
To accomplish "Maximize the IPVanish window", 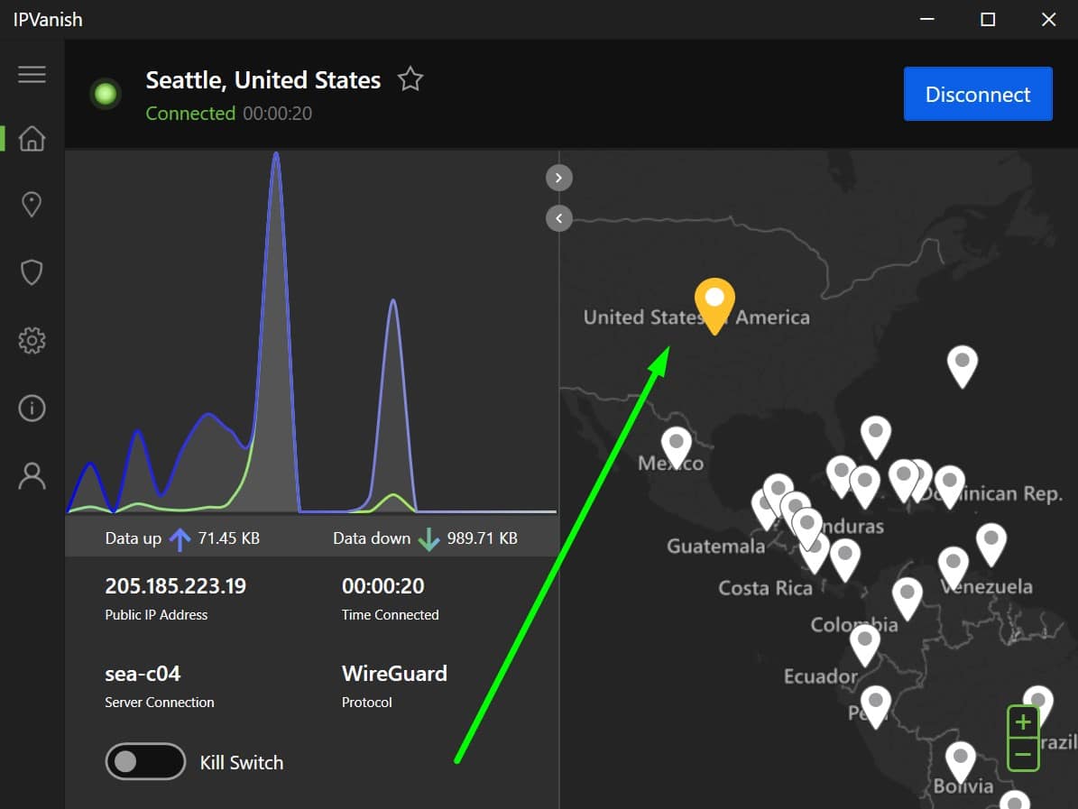I will pos(988,19).
